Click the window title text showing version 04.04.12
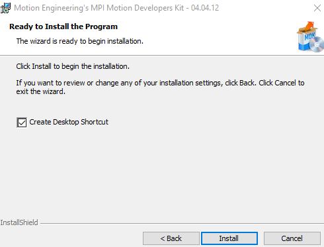 coord(116,8)
